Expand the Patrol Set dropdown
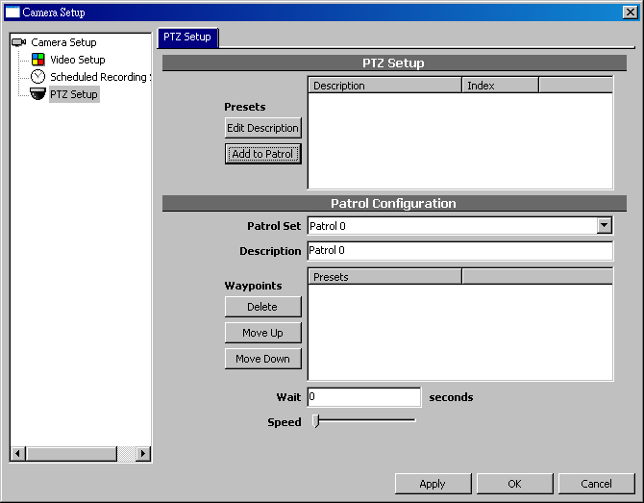Image resolution: width=644 pixels, height=503 pixels. click(604, 225)
